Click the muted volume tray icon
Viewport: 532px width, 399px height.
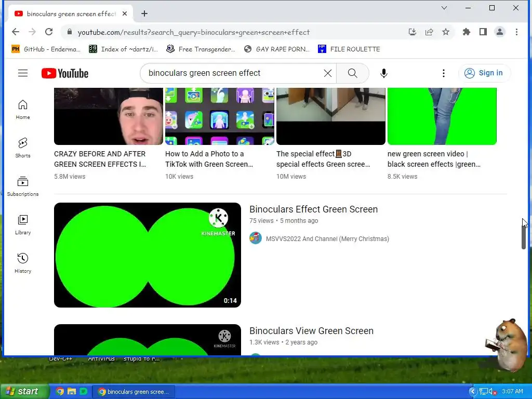tap(493, 392)
